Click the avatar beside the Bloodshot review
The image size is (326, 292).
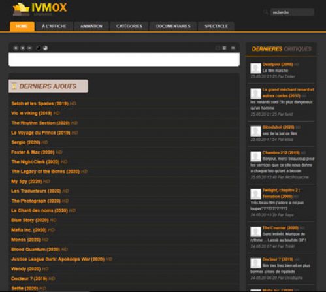pyautogui.click(x=255, y=131)
